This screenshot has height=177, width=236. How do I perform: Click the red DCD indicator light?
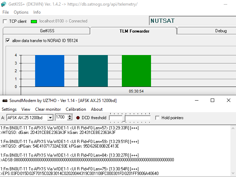coord(78,118)
